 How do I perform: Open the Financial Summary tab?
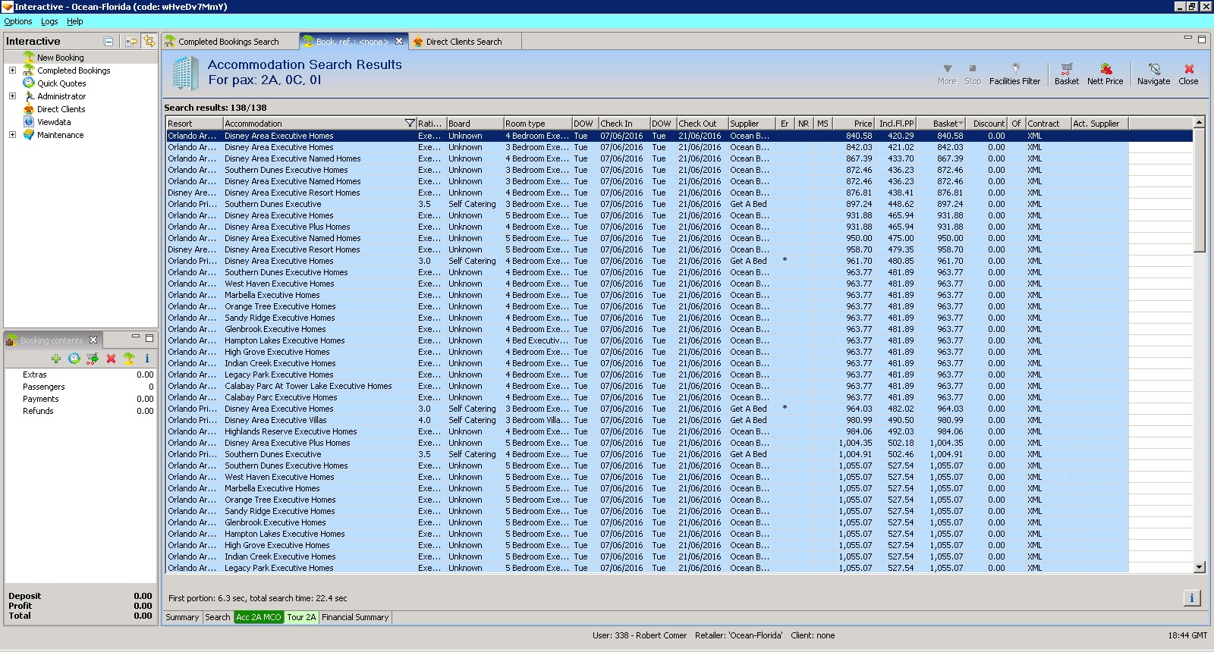click(x=355, y=617)
